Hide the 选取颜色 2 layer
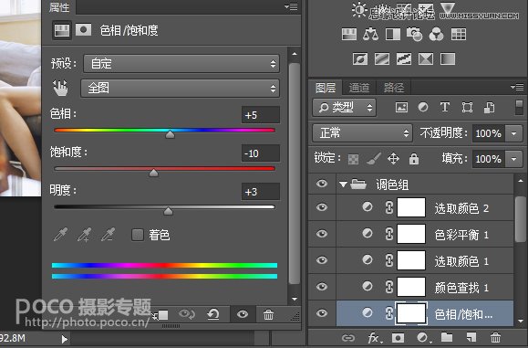528x348 pixels. point(322,207)
